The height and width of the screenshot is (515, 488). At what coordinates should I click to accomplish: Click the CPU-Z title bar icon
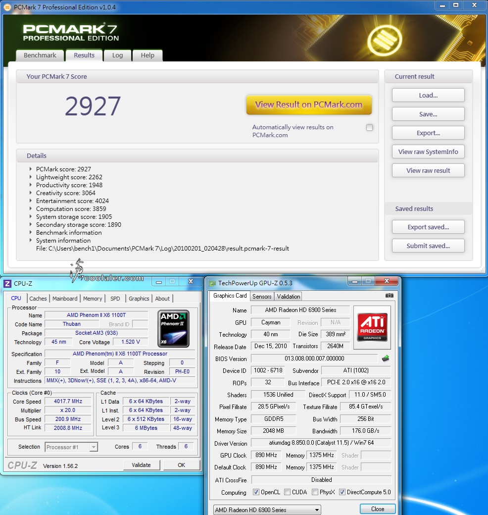tap(7, 283)
